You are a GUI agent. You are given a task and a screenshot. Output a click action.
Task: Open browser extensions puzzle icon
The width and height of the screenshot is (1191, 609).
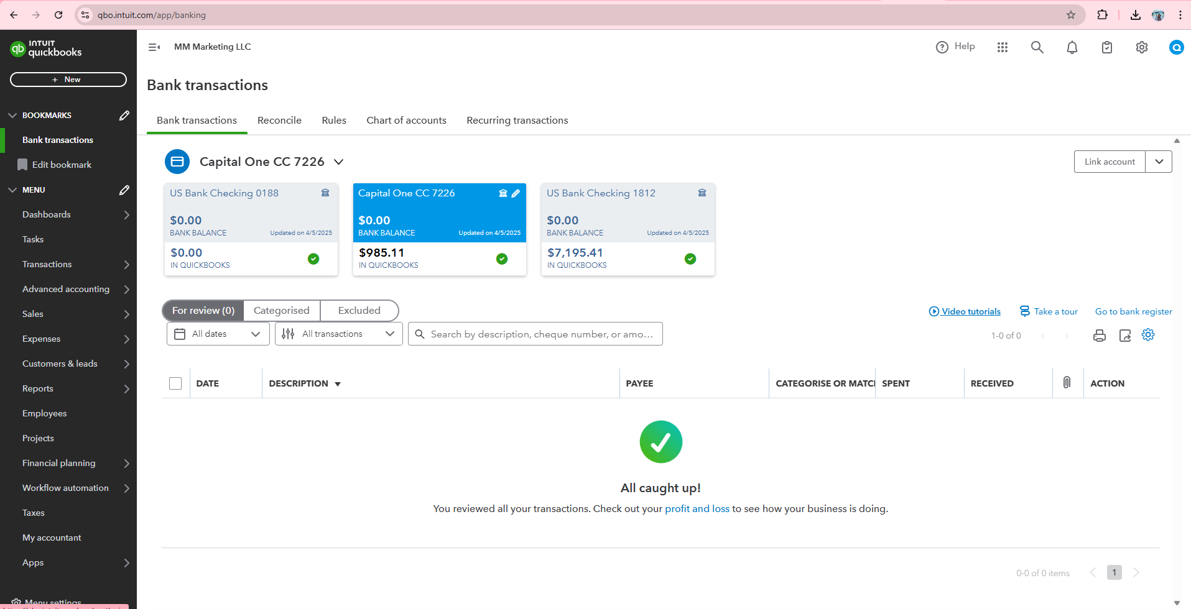[1103, 15]
